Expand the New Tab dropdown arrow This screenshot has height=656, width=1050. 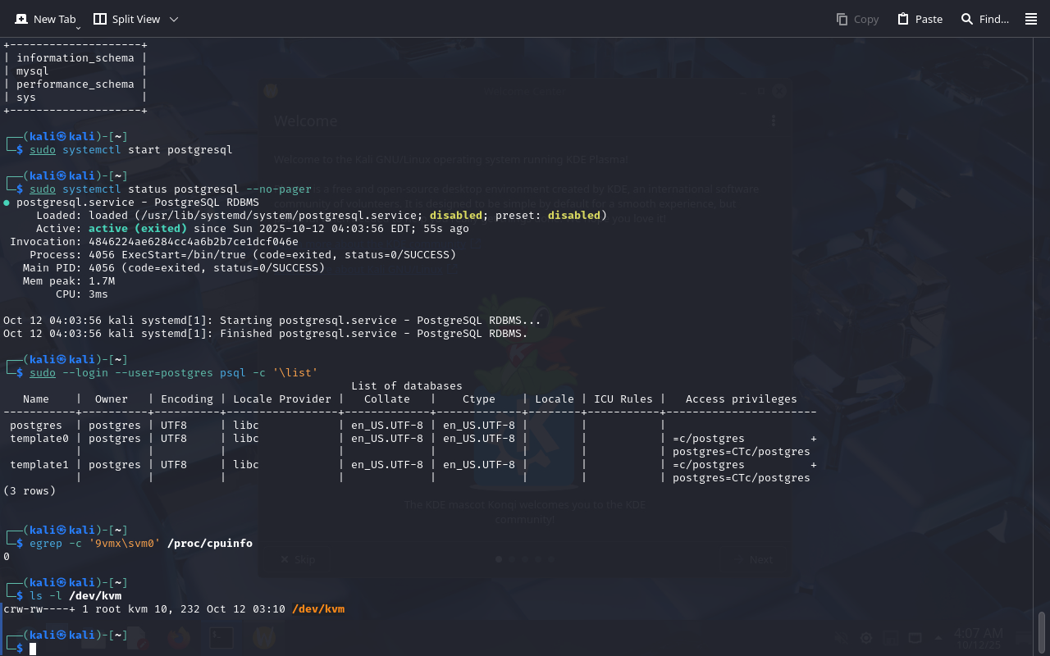click(79, 27)
